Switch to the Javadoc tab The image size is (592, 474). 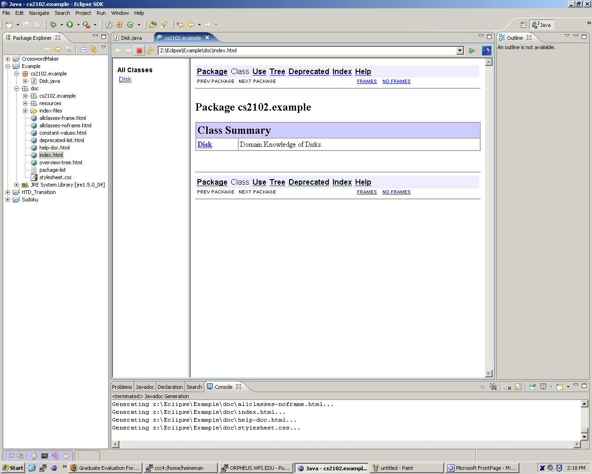(x=145, y=387)
